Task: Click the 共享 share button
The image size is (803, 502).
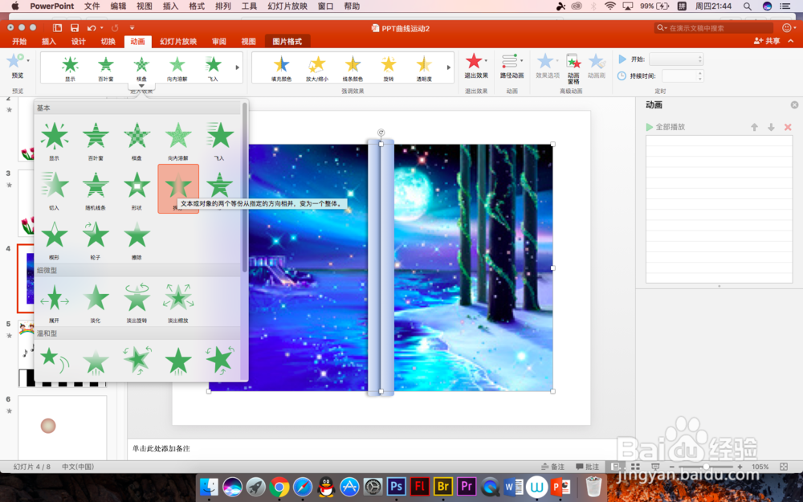Action: (x=767, y=41)
